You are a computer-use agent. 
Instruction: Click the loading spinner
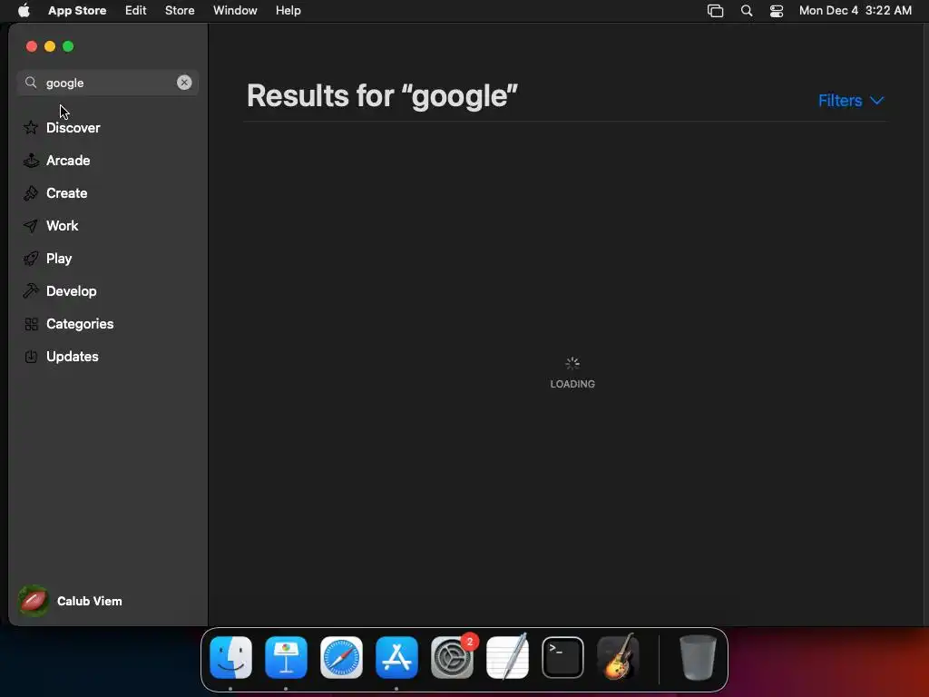[572, 363]
